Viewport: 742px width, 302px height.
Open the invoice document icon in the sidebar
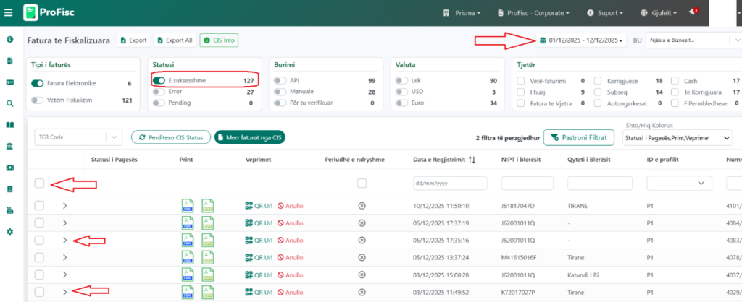(9, 61)
